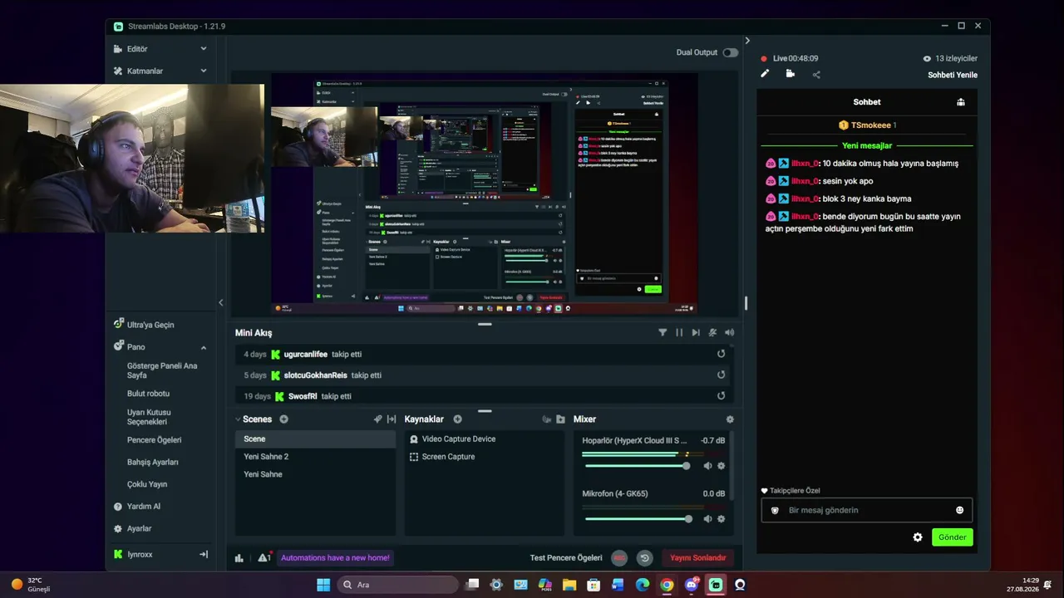Click Ultra'ya Geçin upgrade link
The height and width of the screenshot is (598, 1064).
pos(150,325)
